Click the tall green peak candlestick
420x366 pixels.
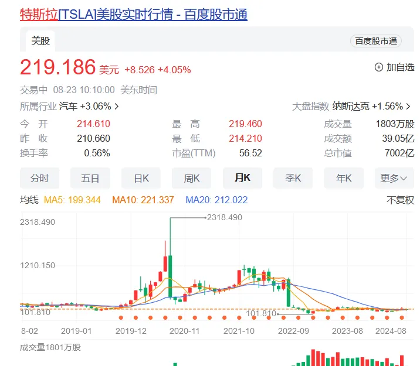[170, 277]
